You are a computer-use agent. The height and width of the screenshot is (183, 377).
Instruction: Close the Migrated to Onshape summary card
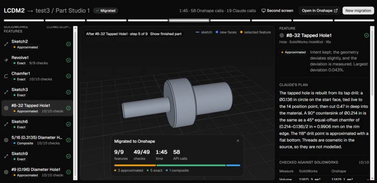[x=238, y=141]
